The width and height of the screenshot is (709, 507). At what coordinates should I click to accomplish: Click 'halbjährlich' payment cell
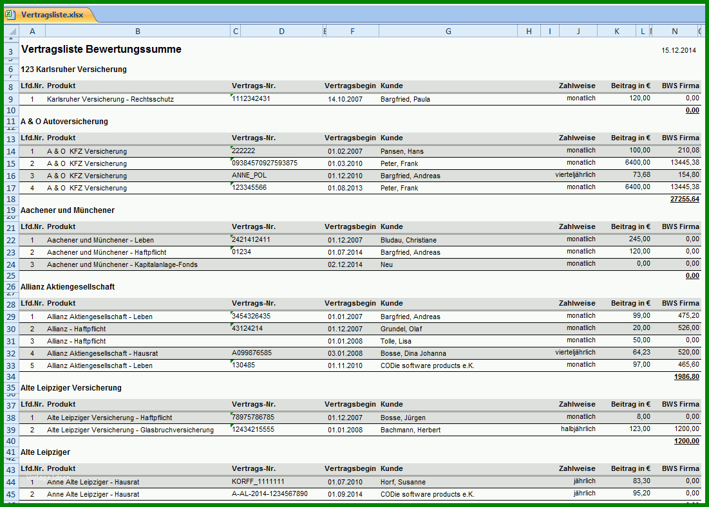578,429
